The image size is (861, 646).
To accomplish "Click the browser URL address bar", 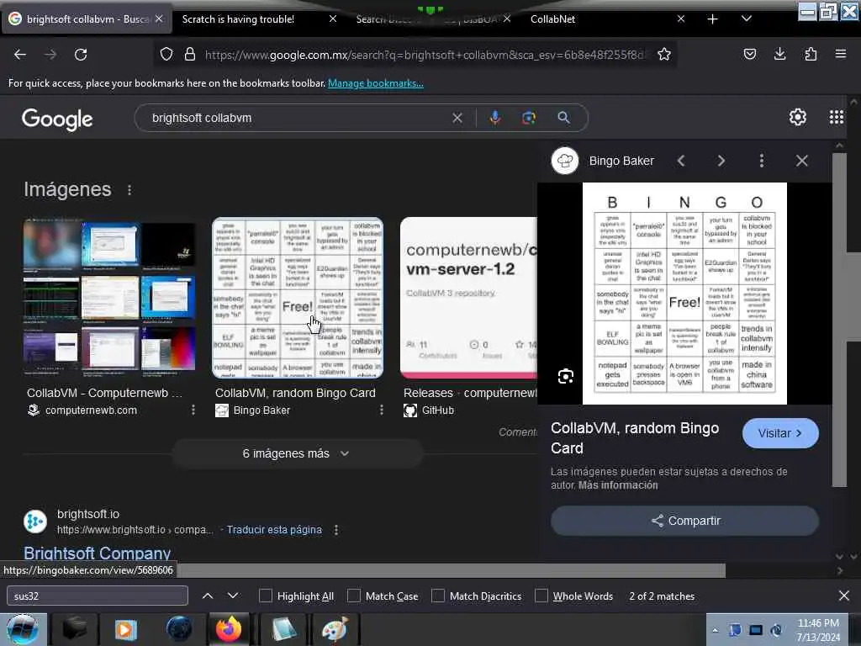I will click(x=425, y=55).
